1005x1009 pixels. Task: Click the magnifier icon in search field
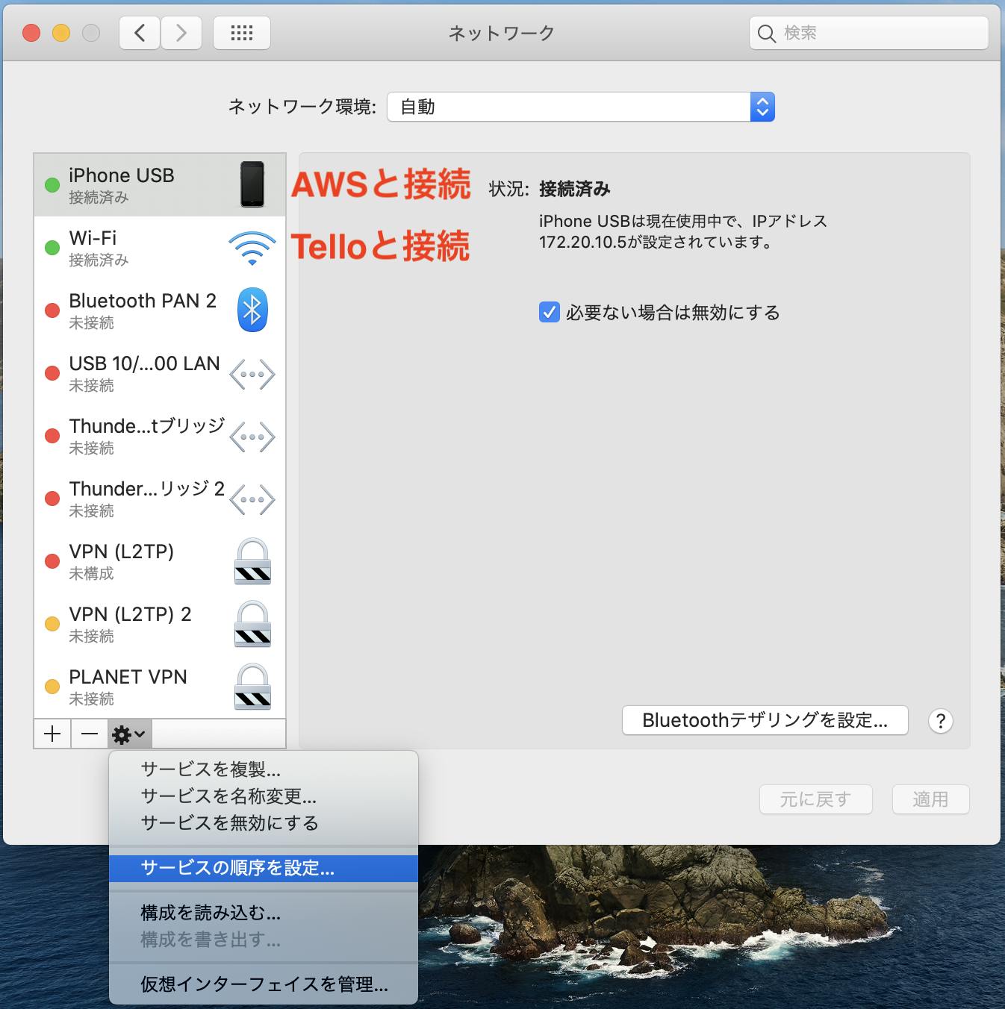pos(766,34)
